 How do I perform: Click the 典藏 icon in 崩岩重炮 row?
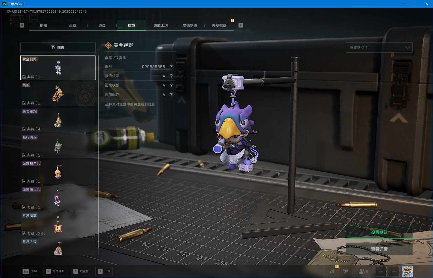(24, 129)
